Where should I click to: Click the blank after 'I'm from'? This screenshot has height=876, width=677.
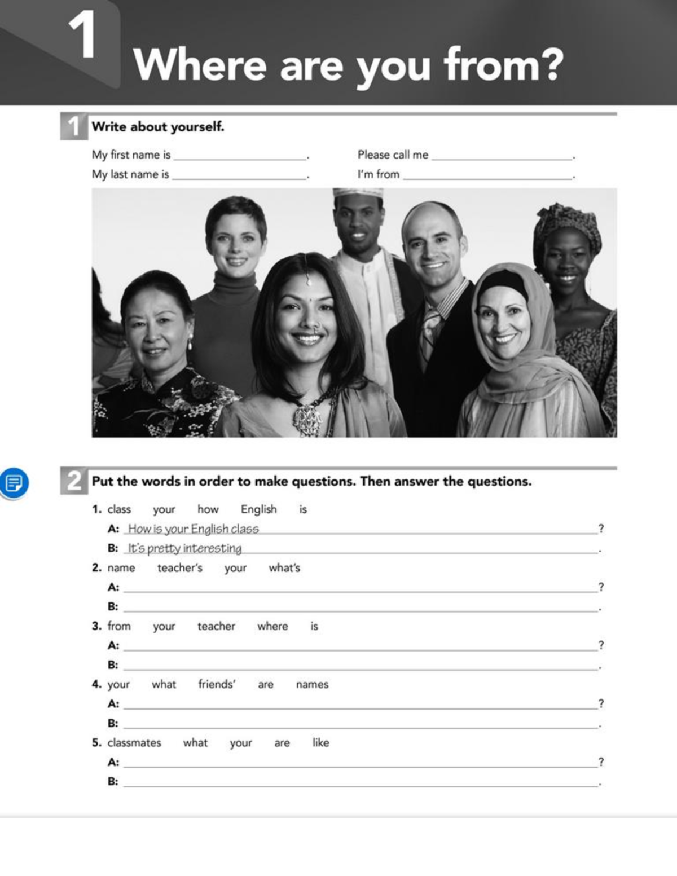point(488,175)
